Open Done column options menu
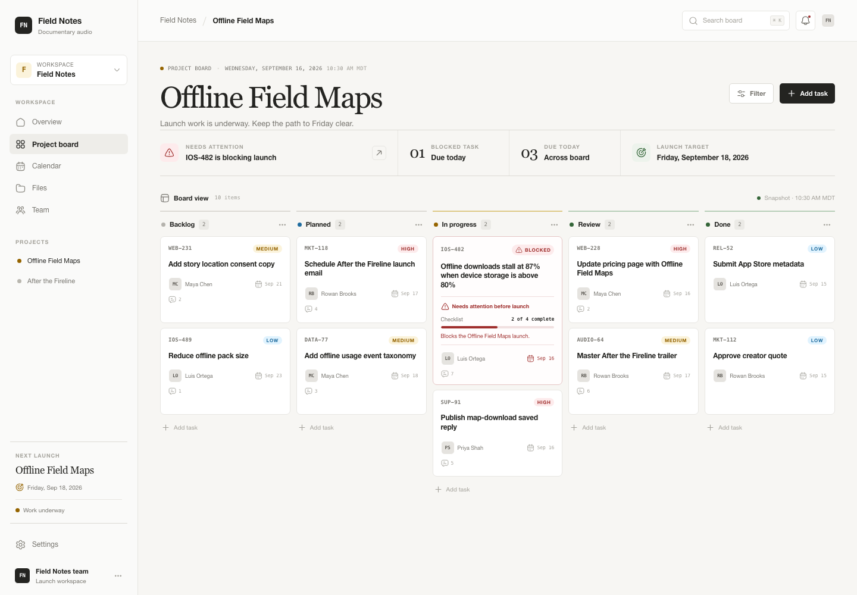The height and width of the screenshot is (595, 857). click(827, 225)
